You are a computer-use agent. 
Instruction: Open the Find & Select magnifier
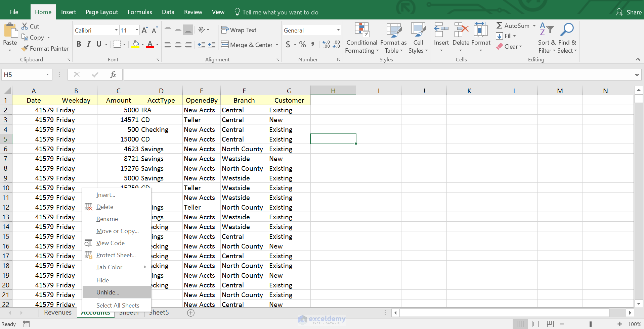[567, 30]
